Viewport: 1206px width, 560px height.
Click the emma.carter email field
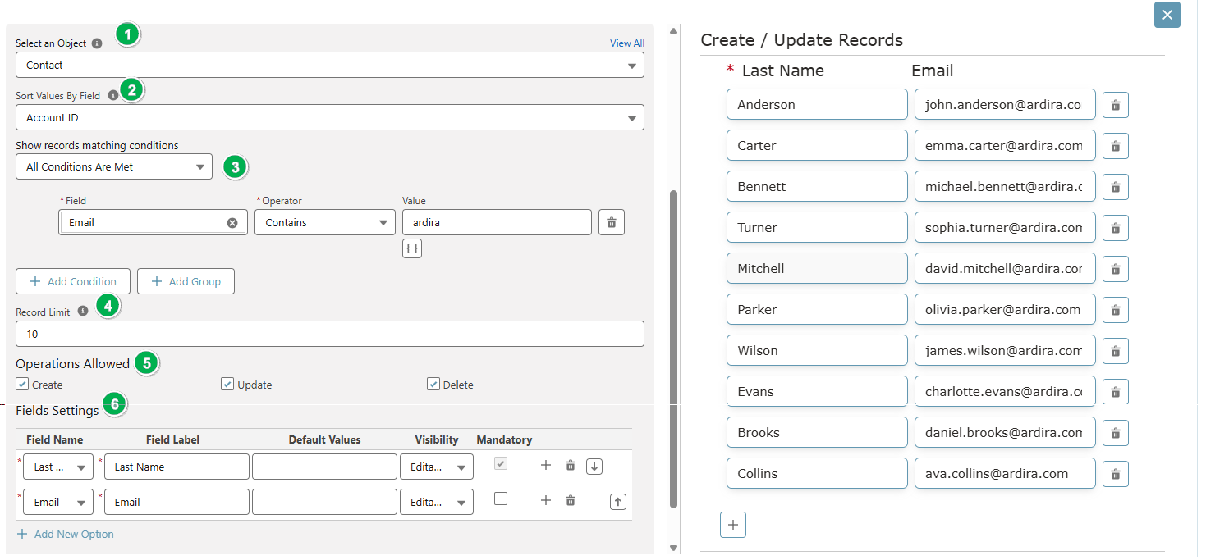tap(1005, 145)
